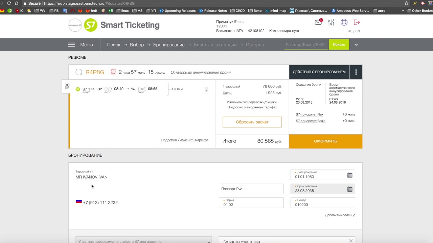The height and width of the screenshot is (243, 433).
Task: Open the mail notifications envelope icon
Action: click(318, 22)
